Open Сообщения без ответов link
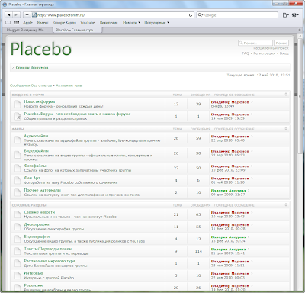Screen dimensions: 305x293 [30, 85]
